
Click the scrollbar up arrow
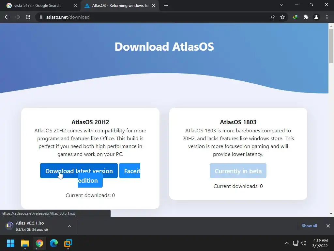pyautogui.click(x=331, y=26)
